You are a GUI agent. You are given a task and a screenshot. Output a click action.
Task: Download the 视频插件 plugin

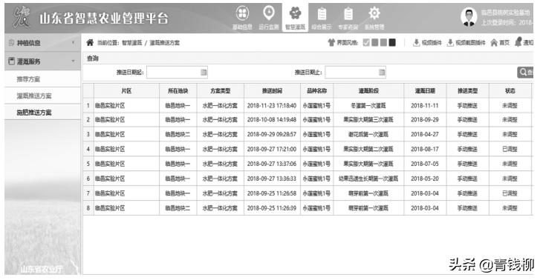[427, 43]
